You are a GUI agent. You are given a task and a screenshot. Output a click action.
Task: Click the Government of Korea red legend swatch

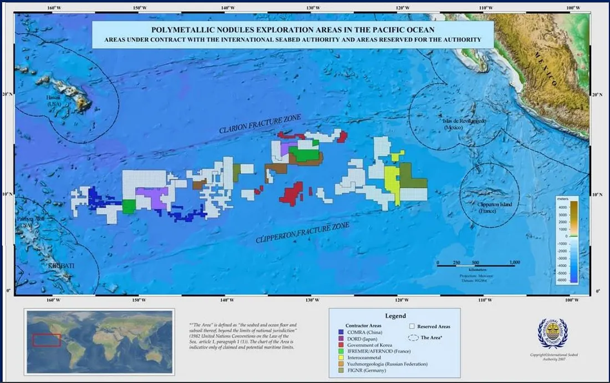pos(341,345)
